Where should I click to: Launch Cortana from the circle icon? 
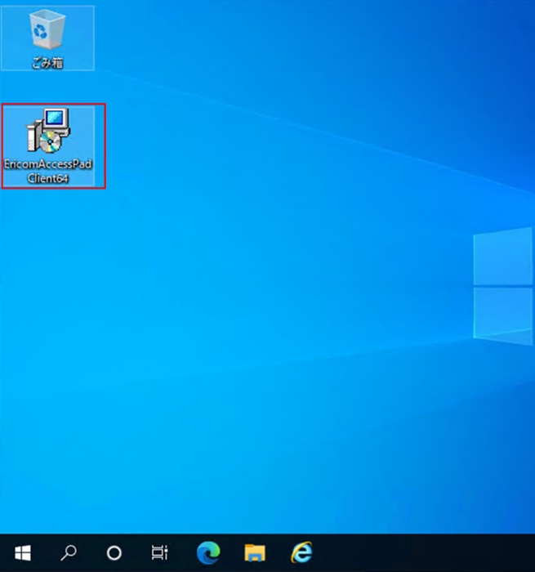click(x=114, y=553)
